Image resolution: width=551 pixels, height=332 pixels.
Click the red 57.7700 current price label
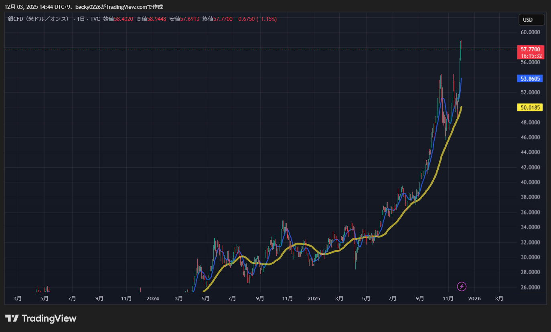(x=531, y=49)
